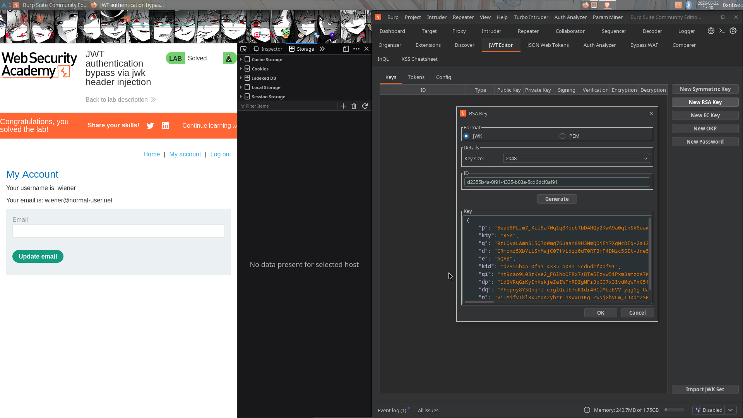Expand Cookies tree node
The image size is (743, 418).
pyautogui.click(x=241, y=69)
